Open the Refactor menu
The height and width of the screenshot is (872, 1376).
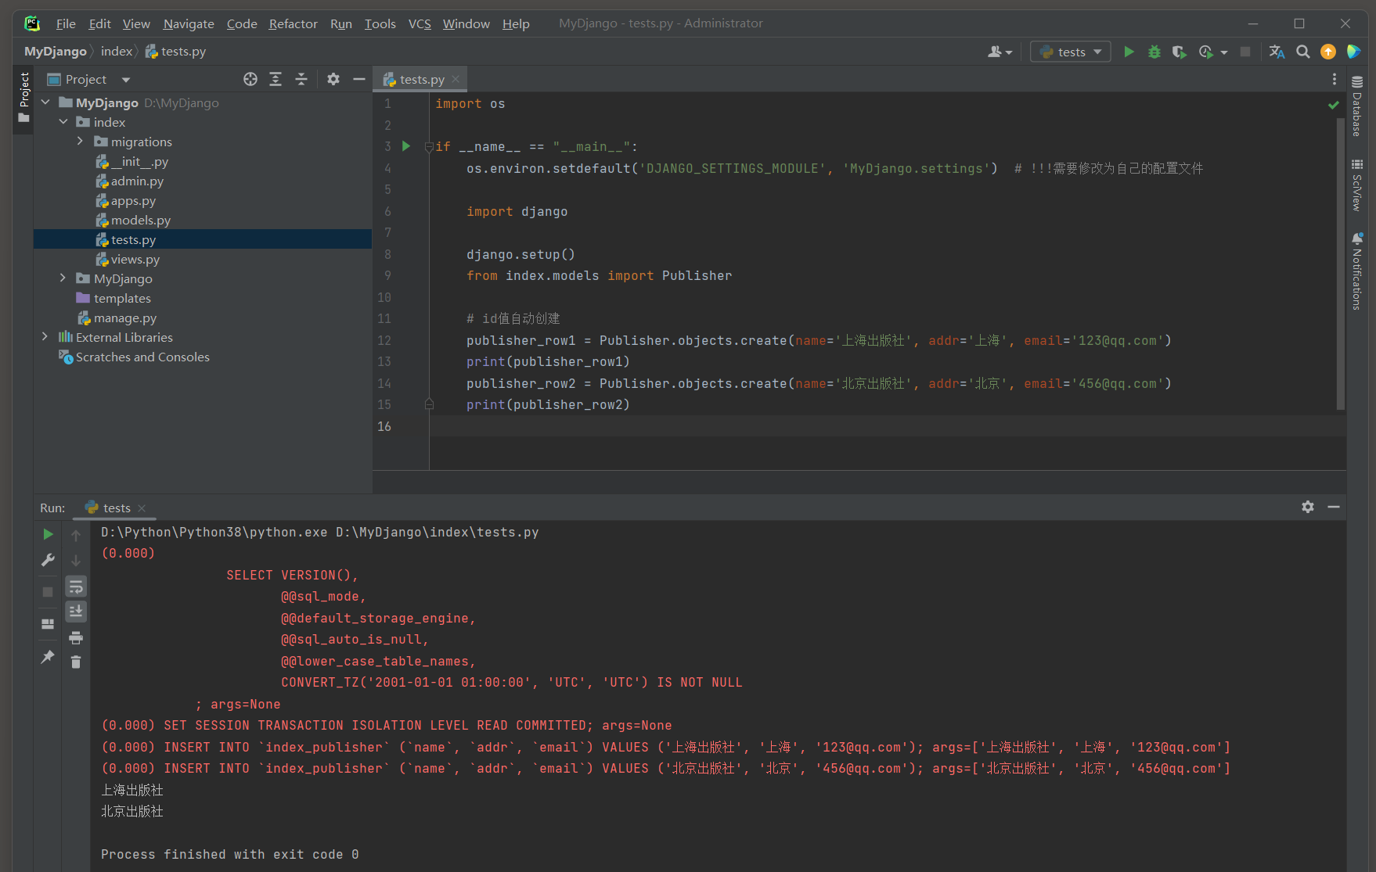(x=293, y=23)
